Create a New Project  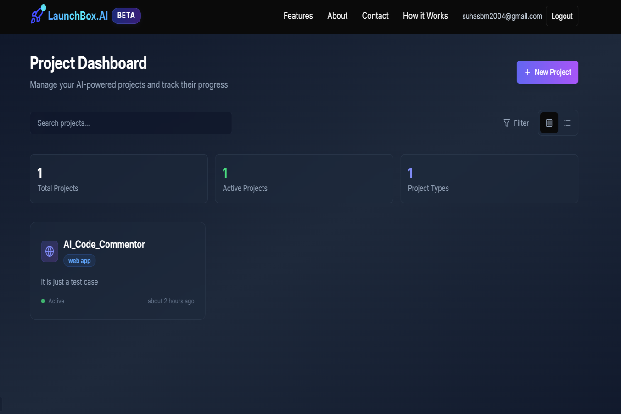(547, 72)
